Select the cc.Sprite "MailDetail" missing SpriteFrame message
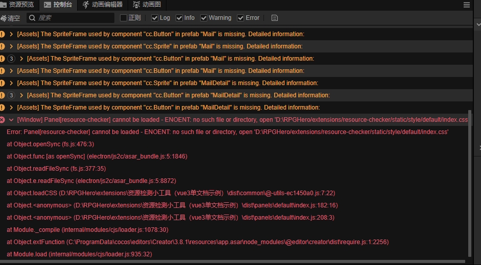Screen dimensions: 481x265 [167, 83]
